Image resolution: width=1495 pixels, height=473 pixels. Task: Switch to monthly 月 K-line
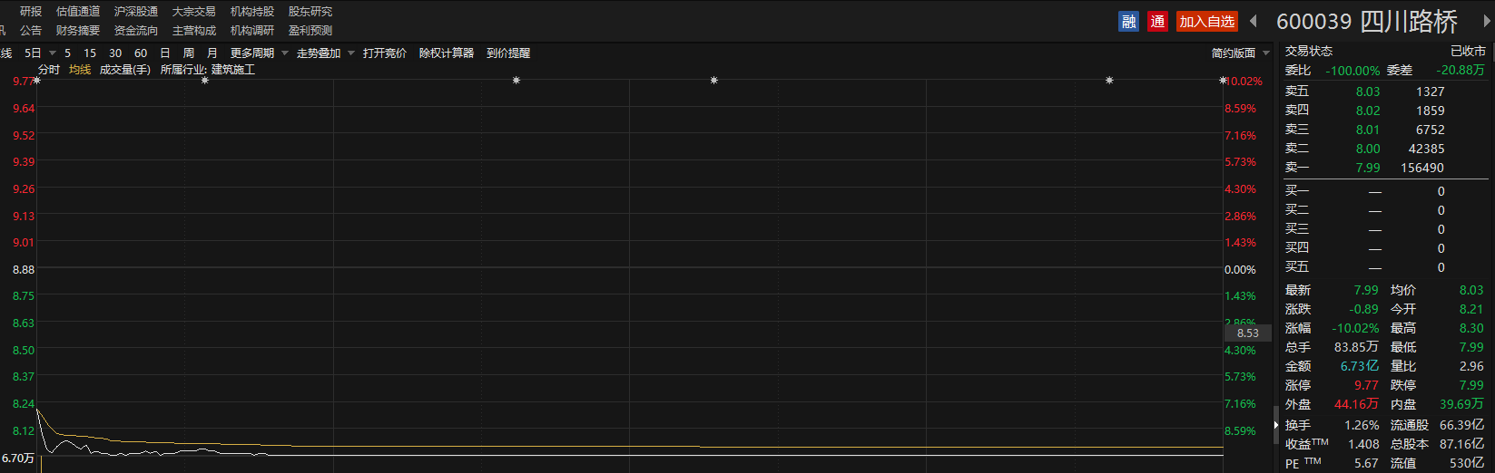[212, 53]
